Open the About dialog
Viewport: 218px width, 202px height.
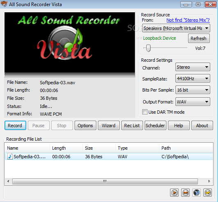point(202,126)
